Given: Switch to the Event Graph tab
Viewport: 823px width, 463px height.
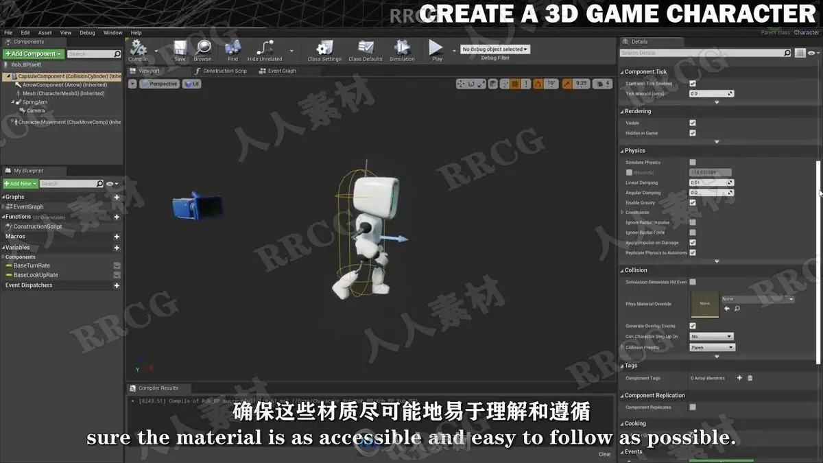Looking at the screenshot, I should (278, 71).
